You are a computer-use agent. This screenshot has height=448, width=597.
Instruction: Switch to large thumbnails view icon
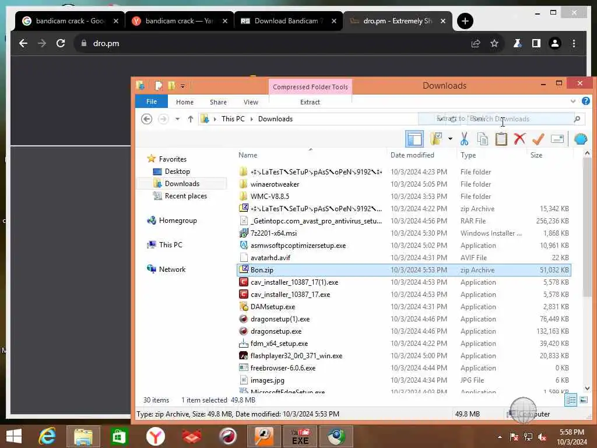tap(583, 400)
